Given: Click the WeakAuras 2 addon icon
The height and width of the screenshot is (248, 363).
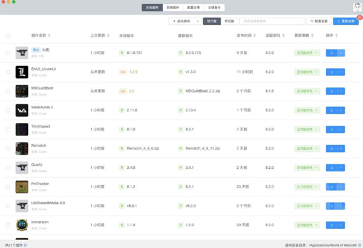Looking at the screenshot, I should [21, 110].
